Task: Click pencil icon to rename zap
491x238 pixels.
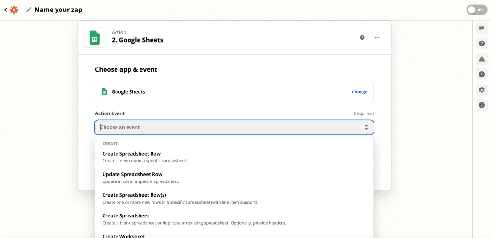Action: [29, 10]
